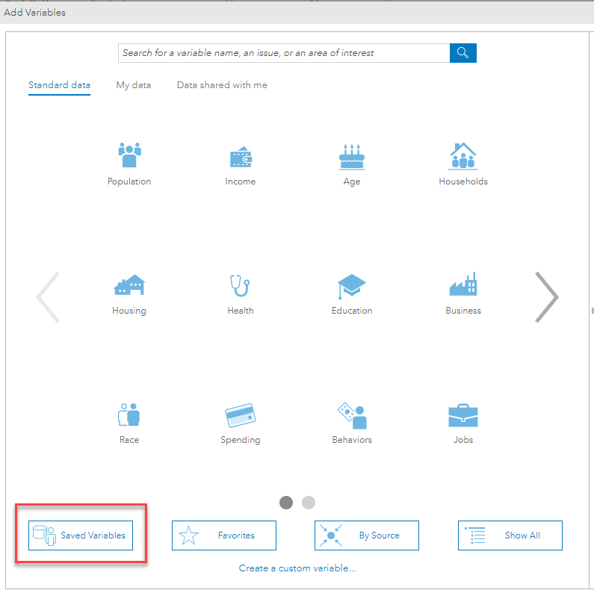Select the Spending credit card icon
This screenshot has width=594, height=593.
240,415
